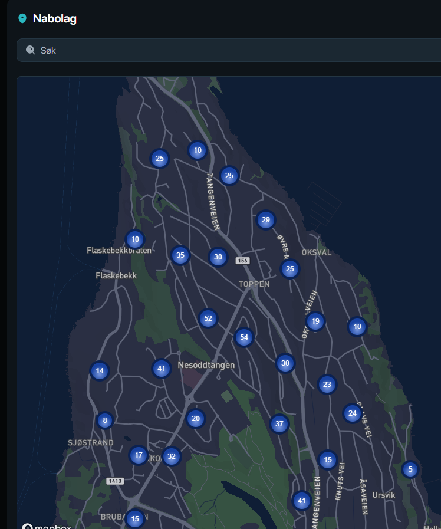Select the 41 cluster beside the Nesoddtangen label
Image resolution: width=441 pixels, height=529 pixels.
(161, 369)
